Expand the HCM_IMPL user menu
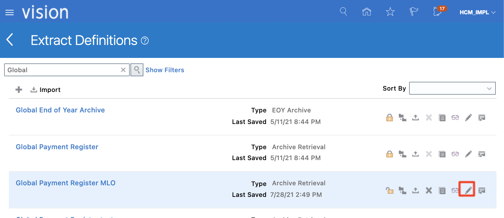This screenshot has width=504, height=218. pos(477,13)
